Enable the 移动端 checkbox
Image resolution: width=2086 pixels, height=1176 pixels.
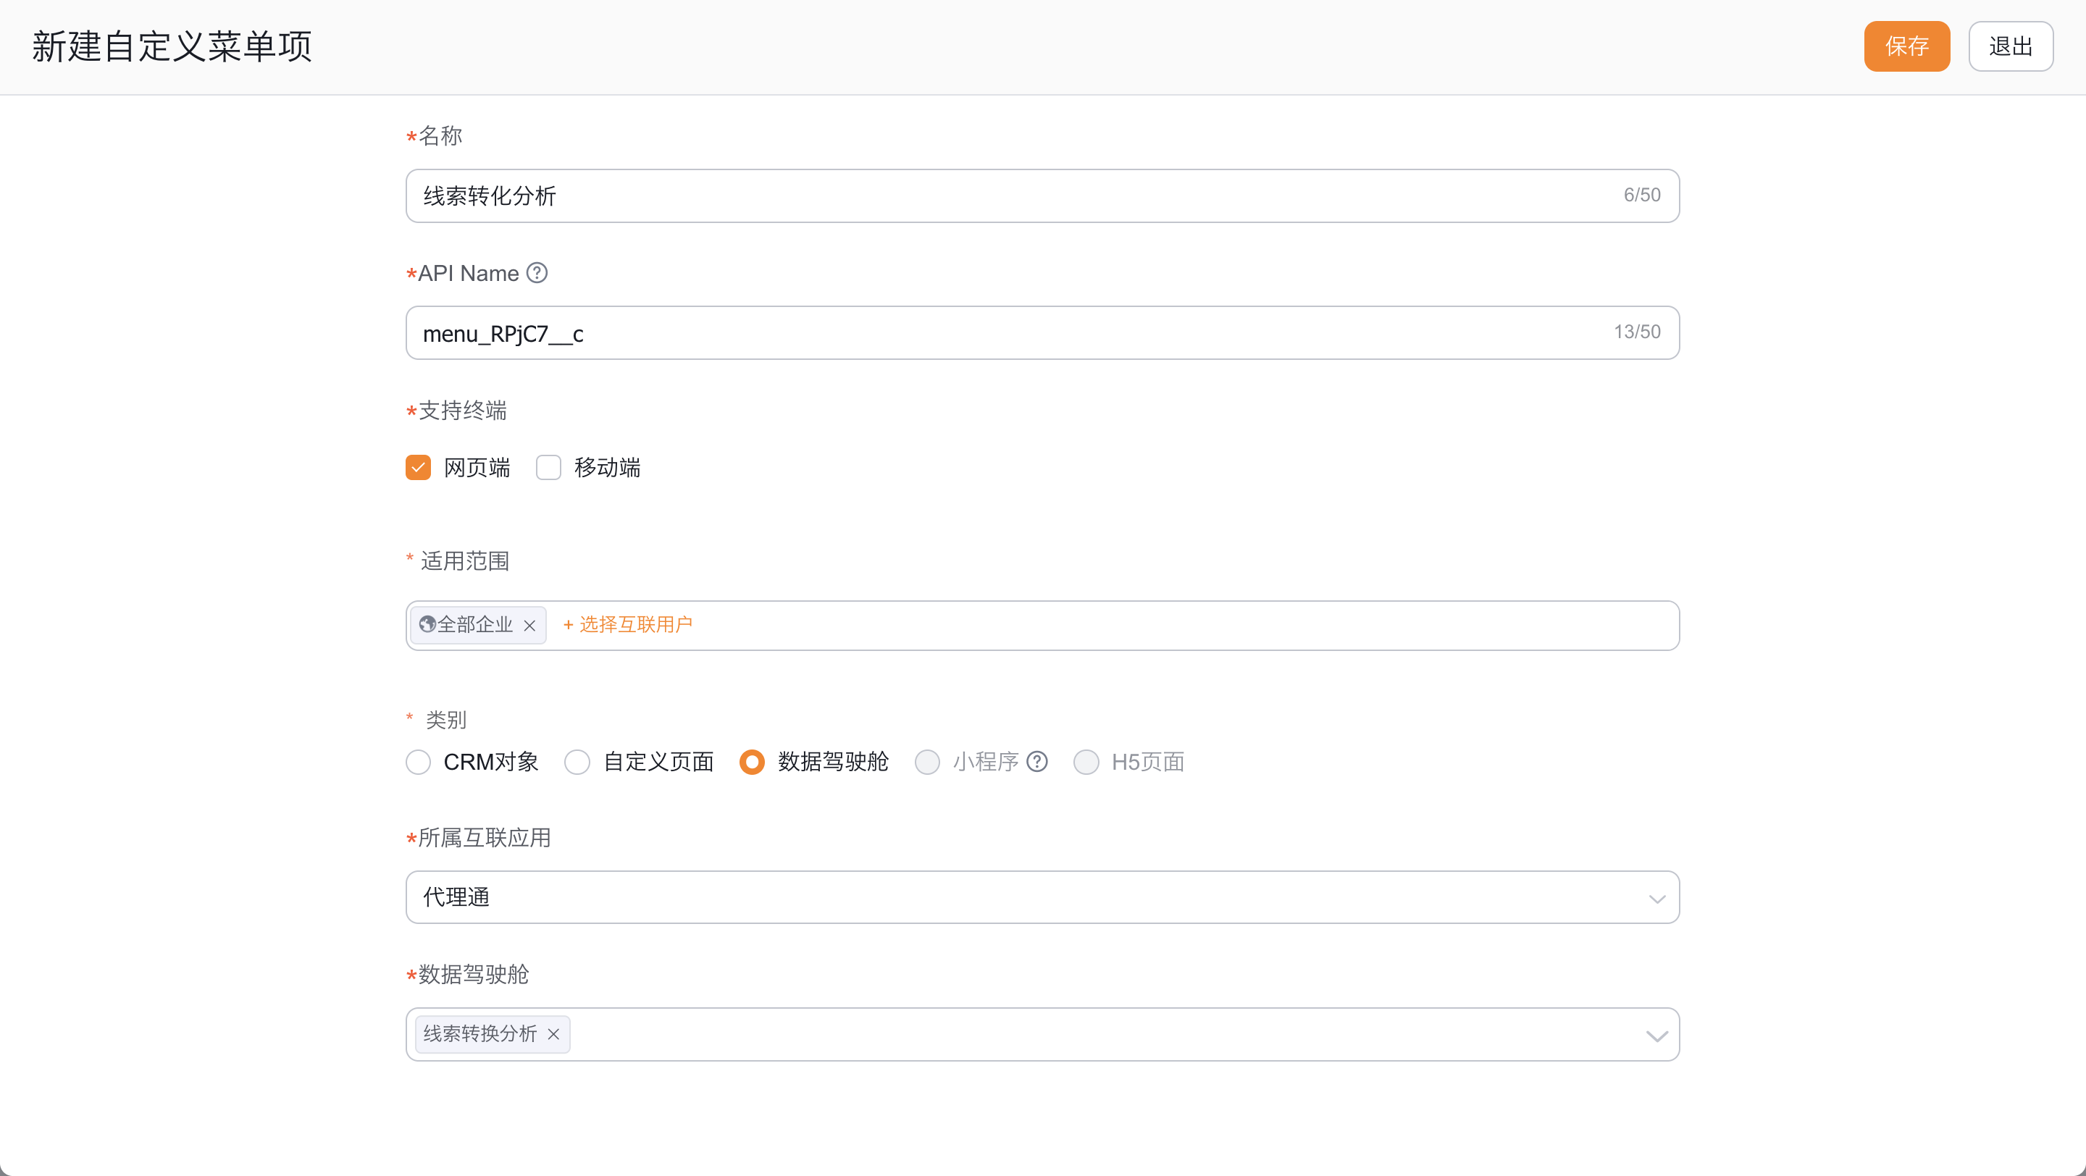tap(548, 467)
